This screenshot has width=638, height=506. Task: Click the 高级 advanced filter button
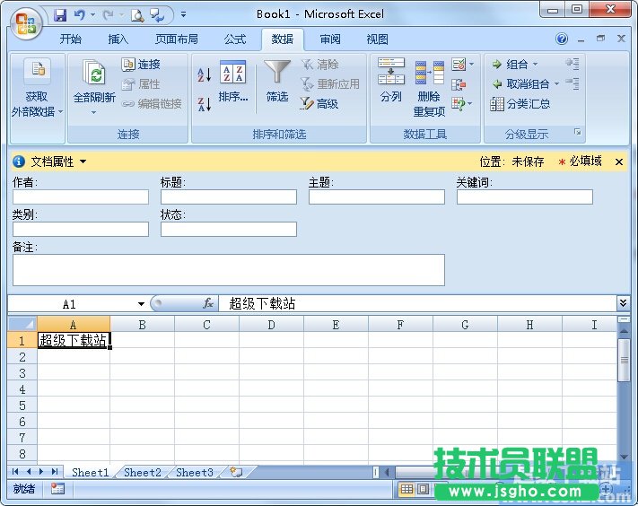point(319,104)
